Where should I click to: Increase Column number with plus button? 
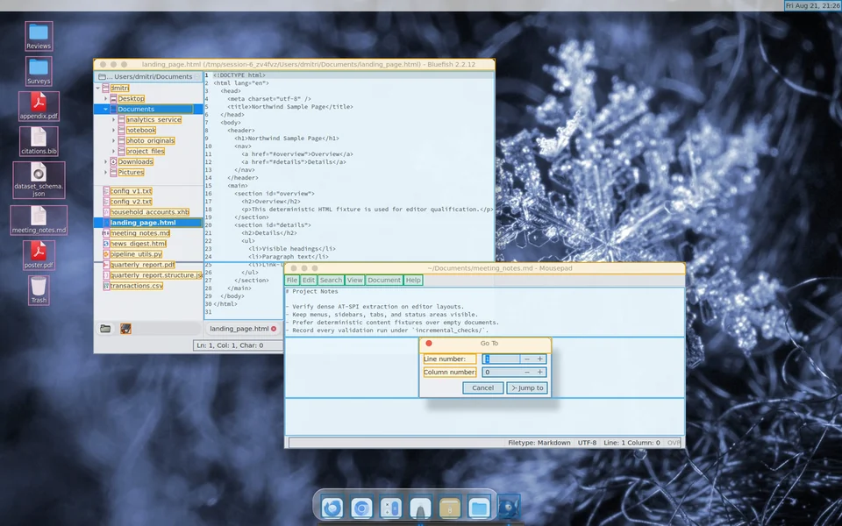pyautogui.click(x=539, y=372)
